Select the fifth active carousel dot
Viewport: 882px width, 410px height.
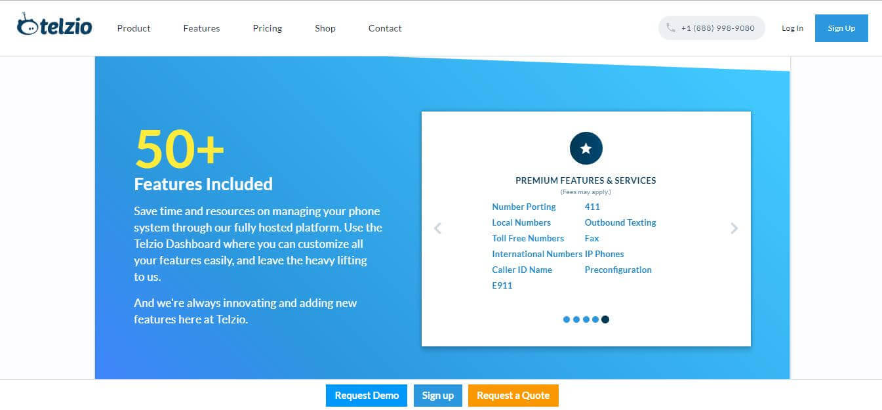pos(605,319)
